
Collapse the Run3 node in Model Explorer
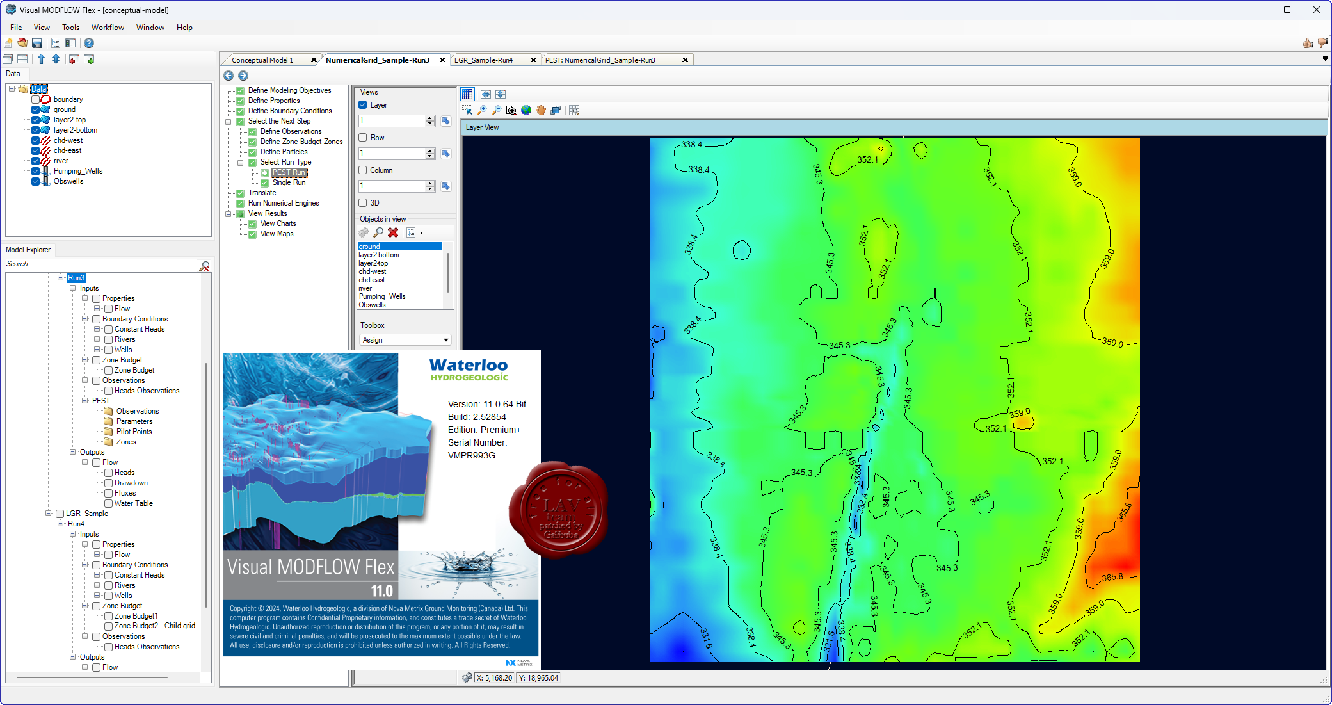coord(60,278)
